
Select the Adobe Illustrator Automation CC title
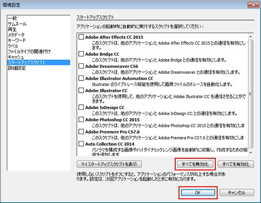[x=119, y=78]
